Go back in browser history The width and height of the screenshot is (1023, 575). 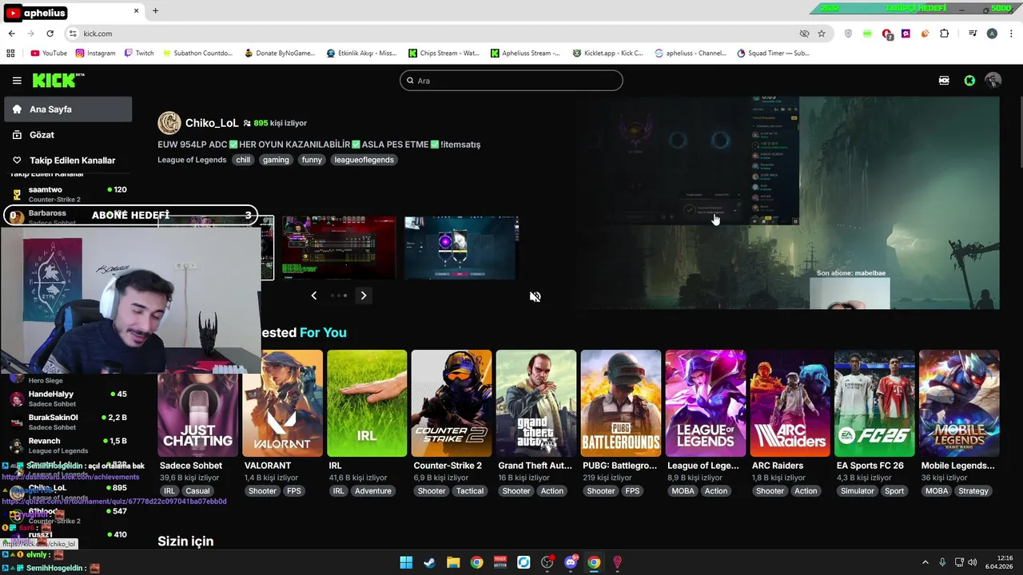point(11,34)
